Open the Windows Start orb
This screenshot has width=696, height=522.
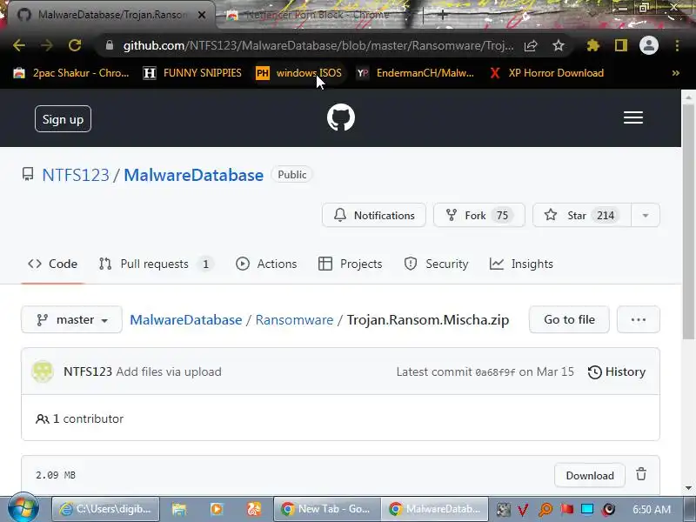[x=23, y=509]
